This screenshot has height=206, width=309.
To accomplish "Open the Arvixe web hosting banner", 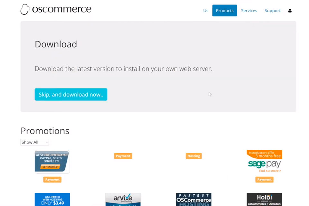I will click(x=123, y=200).
